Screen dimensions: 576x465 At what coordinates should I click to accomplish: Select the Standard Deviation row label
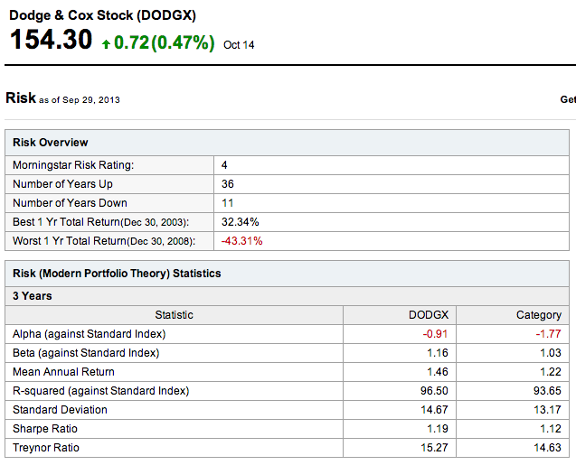[60, 410]
